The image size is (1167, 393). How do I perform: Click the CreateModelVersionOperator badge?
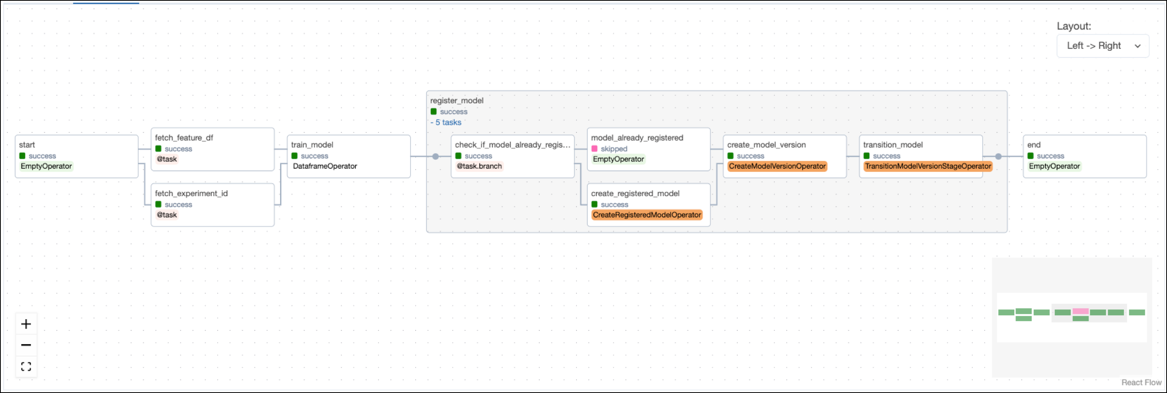(x=777, y=166)
